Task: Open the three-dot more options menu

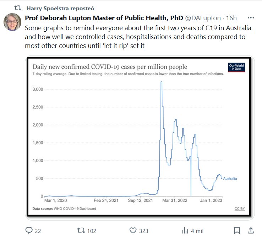Action: [251, 18]
